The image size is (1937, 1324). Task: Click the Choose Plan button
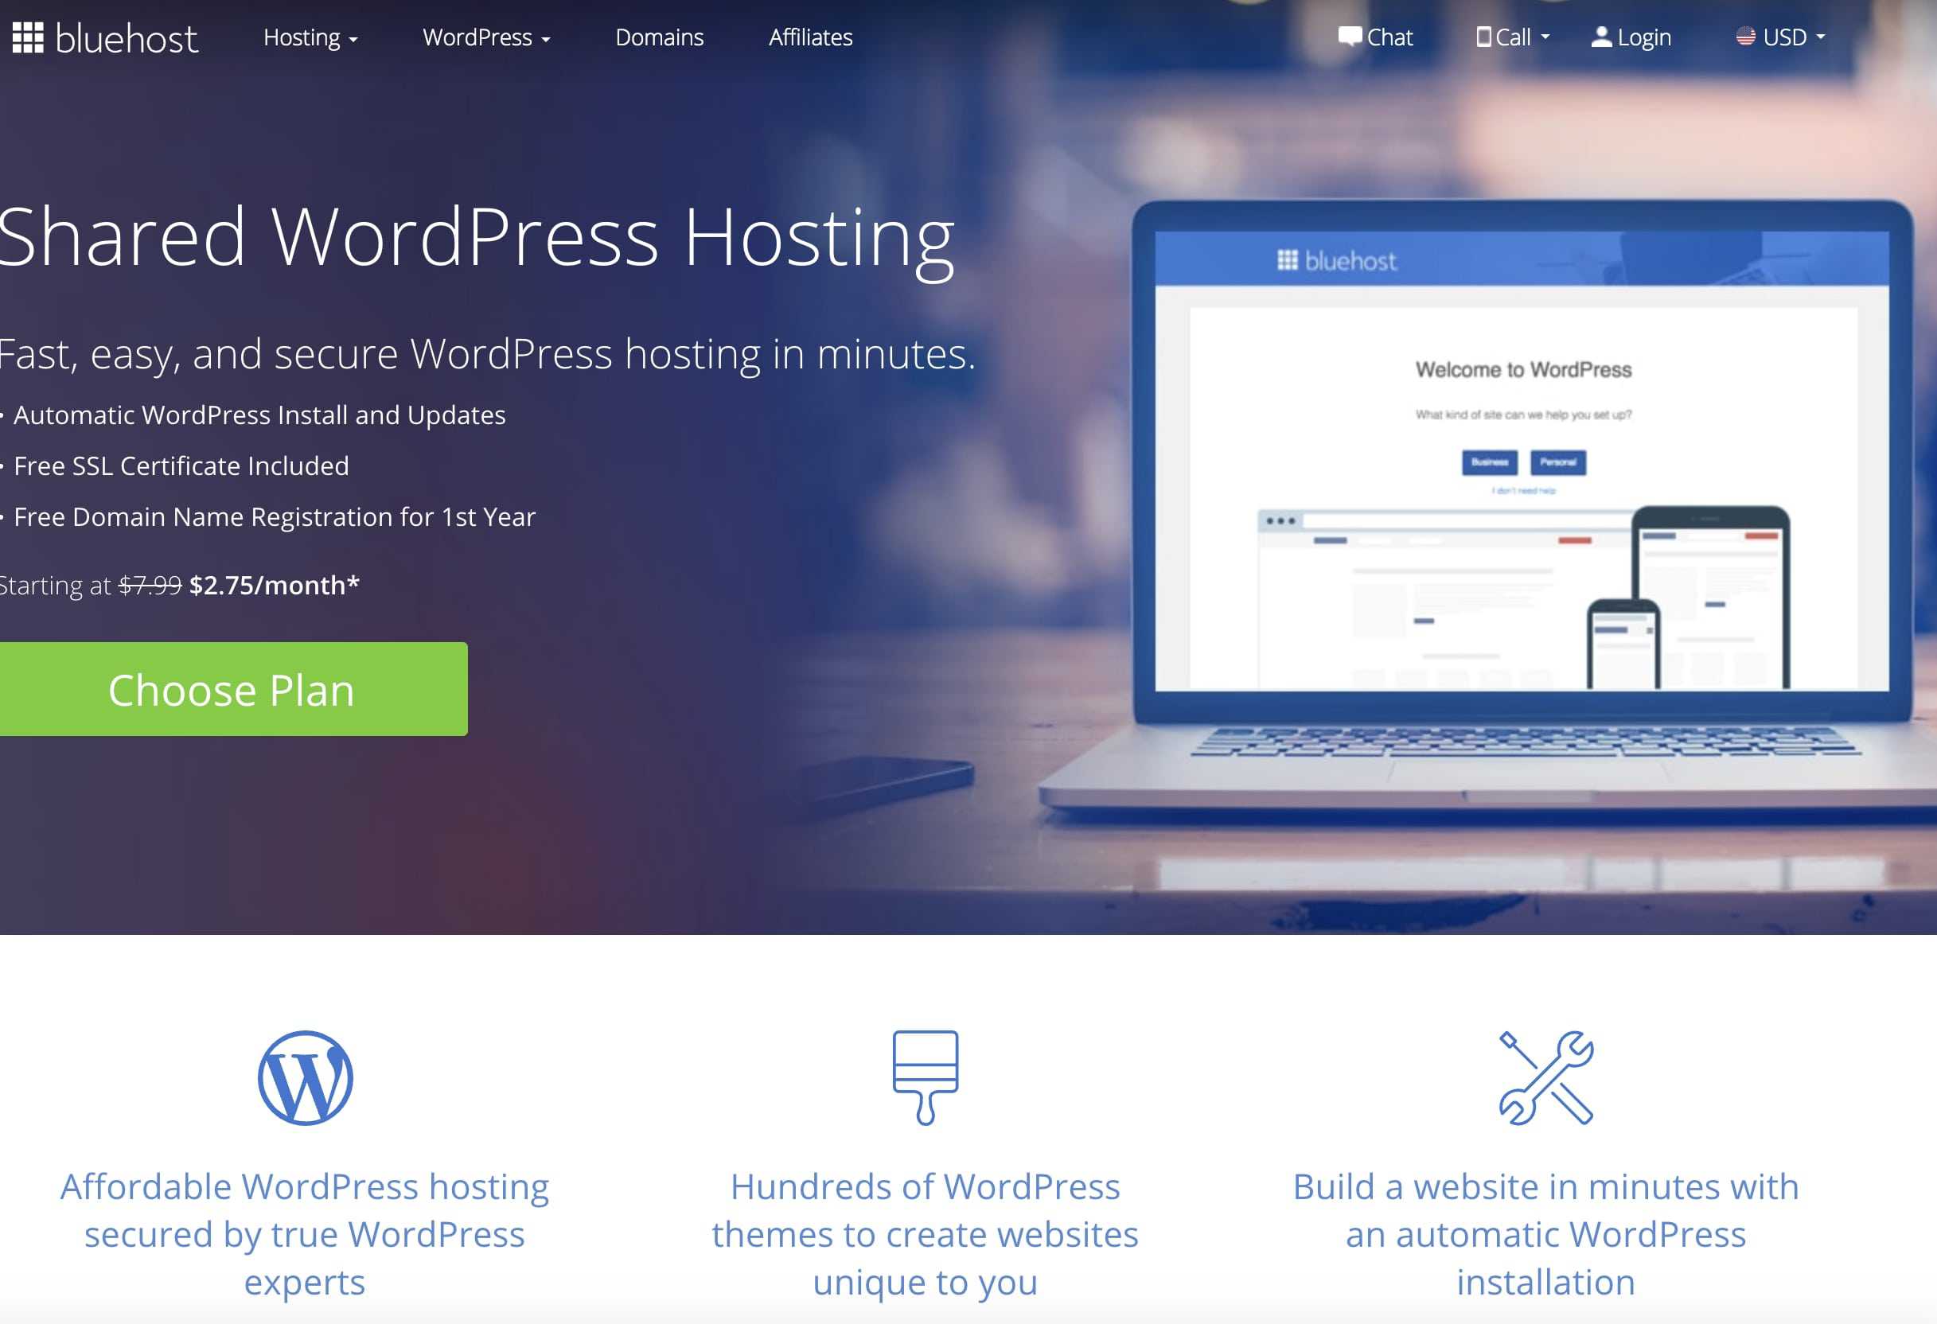pyautogui.click(x=232, y=687)
